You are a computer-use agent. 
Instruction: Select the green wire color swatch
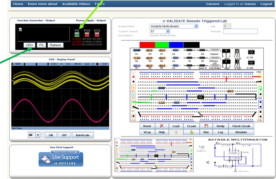pyautogui.click(x=162, y=44)
